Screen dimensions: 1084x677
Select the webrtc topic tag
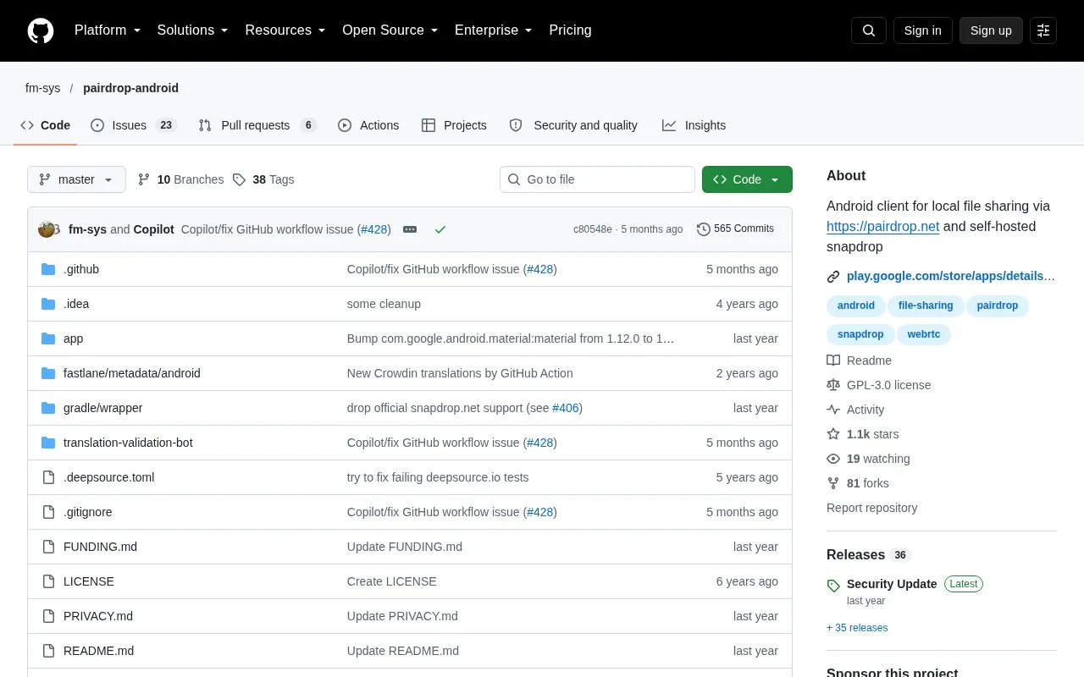(x=924, y=334)
